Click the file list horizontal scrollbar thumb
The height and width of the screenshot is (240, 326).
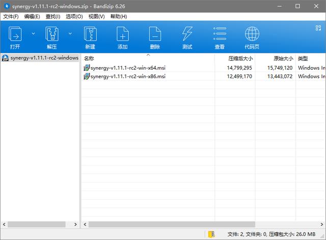point(172,224)
